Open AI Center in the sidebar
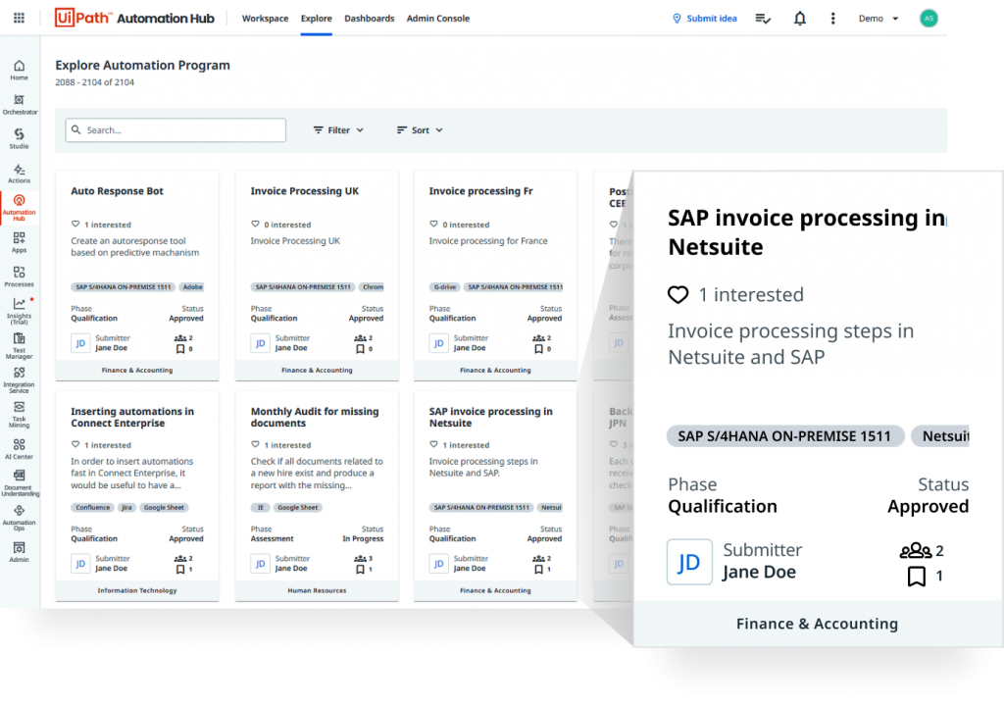 [20, 449]
